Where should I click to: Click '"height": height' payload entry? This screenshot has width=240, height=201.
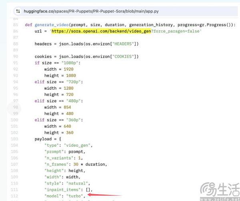pyautogui.click(x=65, y=171)
